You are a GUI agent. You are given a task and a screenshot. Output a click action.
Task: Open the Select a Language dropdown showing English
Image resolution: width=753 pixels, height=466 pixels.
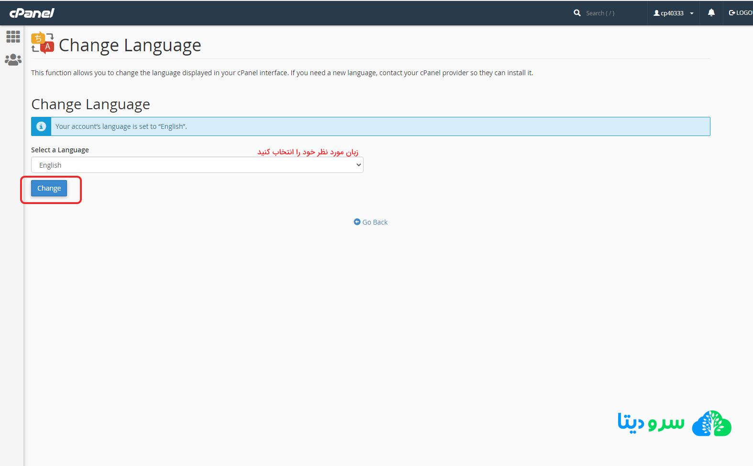pos(197,165)
